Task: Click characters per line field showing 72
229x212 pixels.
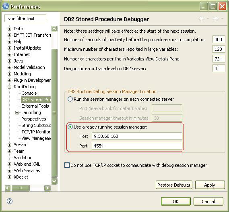Action: click(219, 58)
